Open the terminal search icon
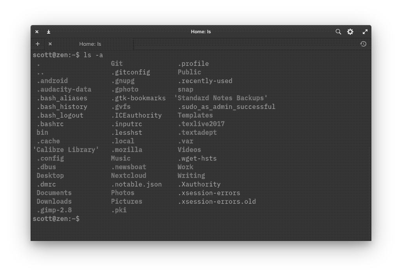The width and height of the screenshot is (402, 277). click(x=338, y=32)
